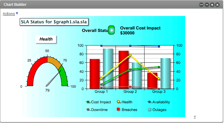Click the Actions dropdown arrow
Image resolution: width=224 pixels, height=123 pixels.
click(17, 14)
